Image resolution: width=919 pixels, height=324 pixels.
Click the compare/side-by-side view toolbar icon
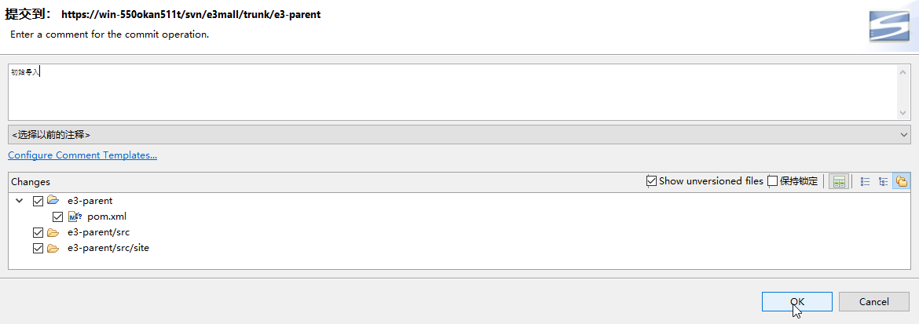click(x=839, y=181)
